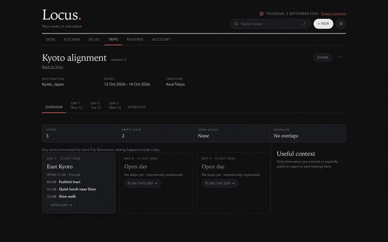
Task: Click Open Day button on East Kyoto card
Action: [x=61, y=205]
